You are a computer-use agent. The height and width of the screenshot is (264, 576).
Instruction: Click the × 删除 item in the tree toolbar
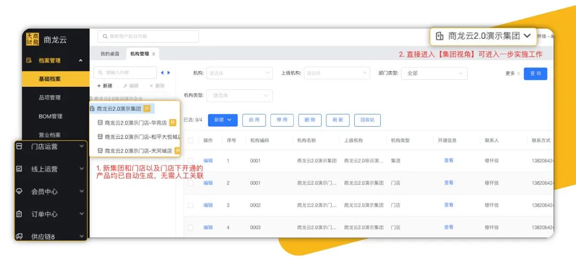coord(157,86)
